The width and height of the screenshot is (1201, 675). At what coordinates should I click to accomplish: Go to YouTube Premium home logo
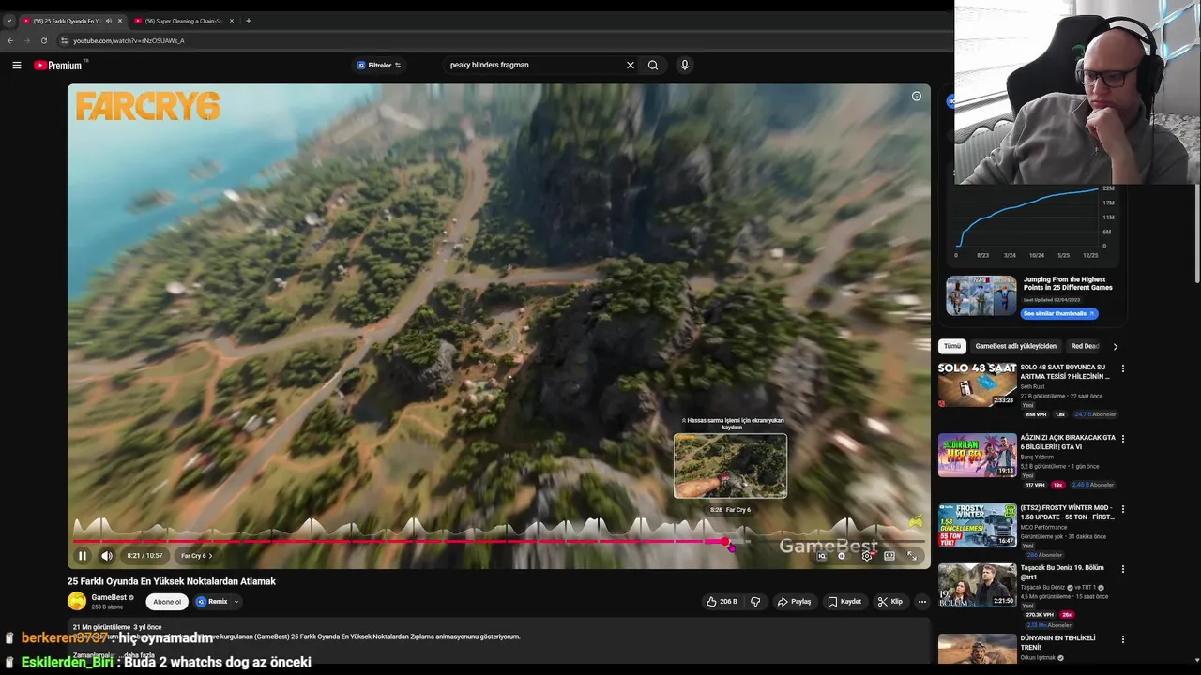60,65
